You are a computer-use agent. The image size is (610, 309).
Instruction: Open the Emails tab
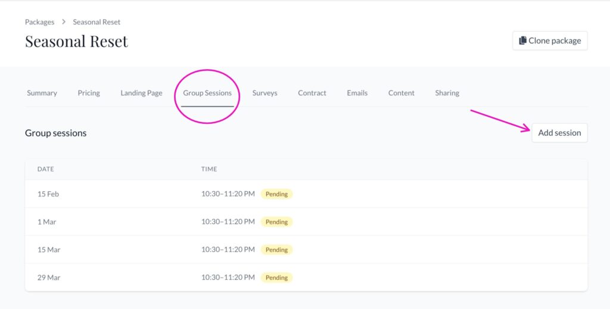pos(357,93)
